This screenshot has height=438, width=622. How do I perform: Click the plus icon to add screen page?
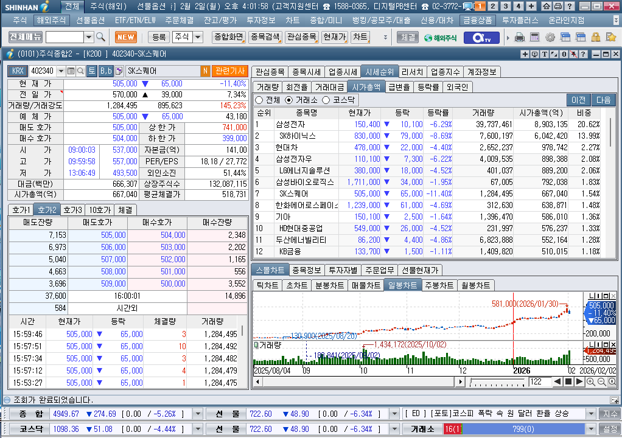pyautogui.click(x=531, y=6)
